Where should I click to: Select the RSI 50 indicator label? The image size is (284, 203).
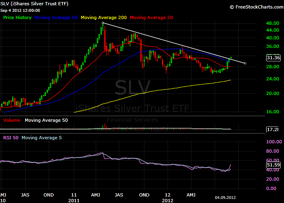(11, 138)
